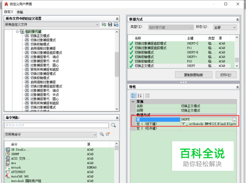
Task: Select the 切换正交模式 row with key SHIFT
Action: coord(181,66)
